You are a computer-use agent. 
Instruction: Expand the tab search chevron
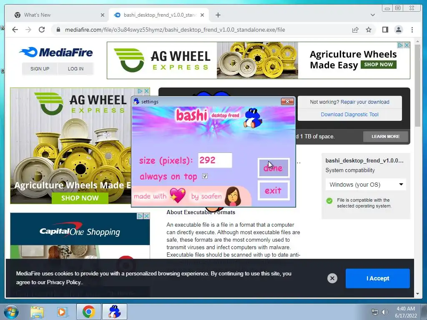tap(373, 15)
